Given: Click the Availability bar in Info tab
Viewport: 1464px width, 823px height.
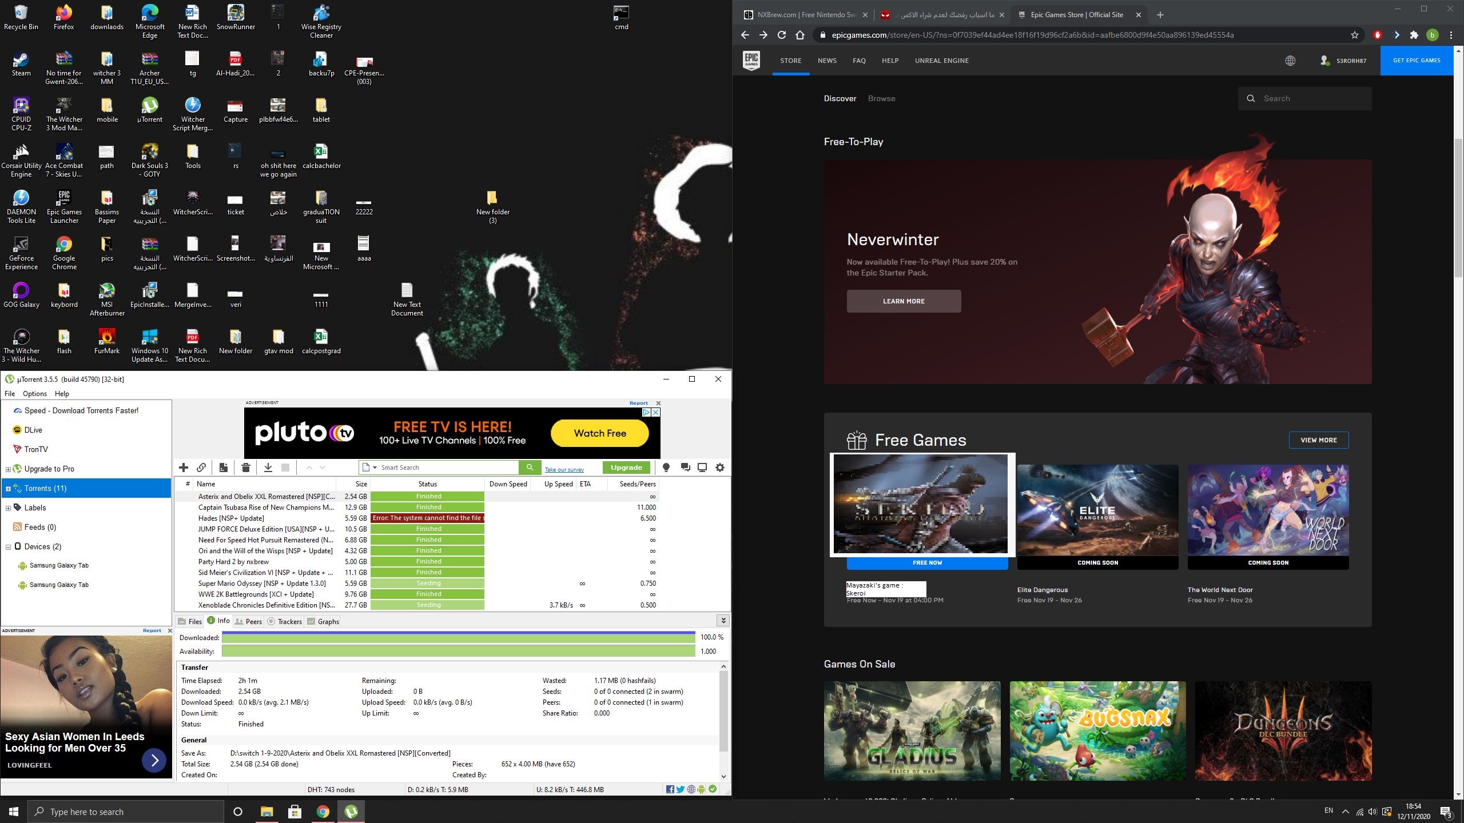Looking at the screenshot, I should tap(458, 652).
